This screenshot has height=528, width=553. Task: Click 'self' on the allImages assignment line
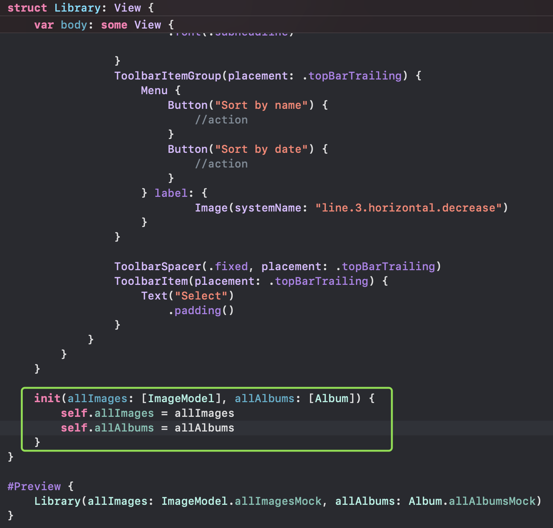pos(74,413)
